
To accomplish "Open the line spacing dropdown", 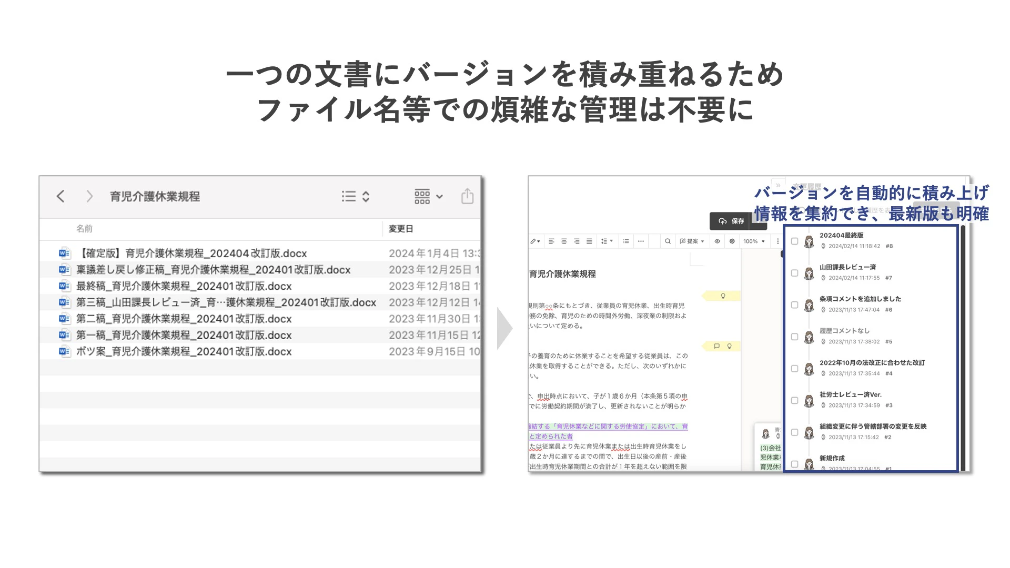I will [607, 241].
